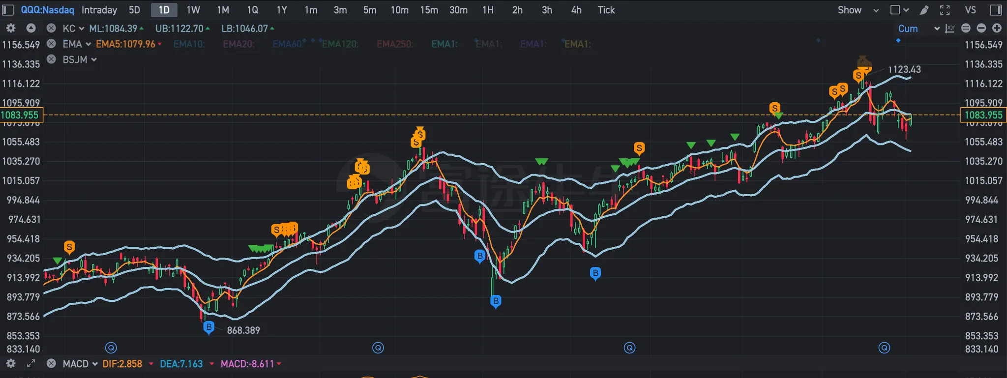Open the drawing brush tool
The image size is (1007, 378).
click(924, 10)
